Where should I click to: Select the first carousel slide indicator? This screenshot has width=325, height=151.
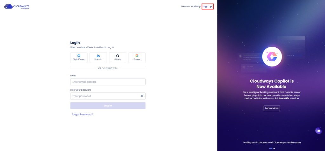(x=270, y=148)
